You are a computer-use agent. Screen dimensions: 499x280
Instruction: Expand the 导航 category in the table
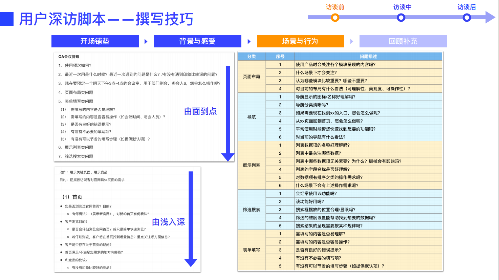[x=252, y=117]
